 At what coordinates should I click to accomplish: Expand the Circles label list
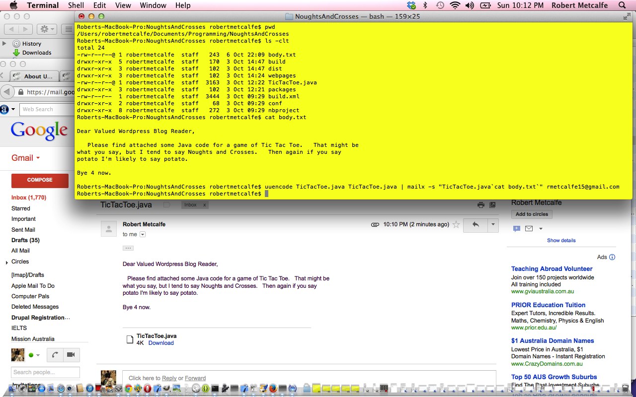(x=6, y=262)
